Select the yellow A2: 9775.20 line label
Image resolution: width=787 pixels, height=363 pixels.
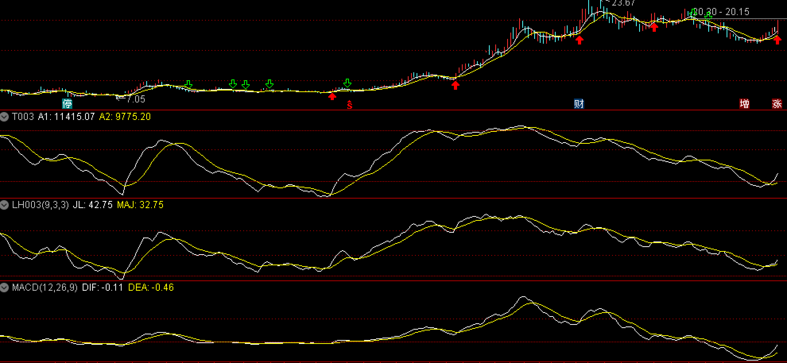pyautogui.click(x=125, y=117)
